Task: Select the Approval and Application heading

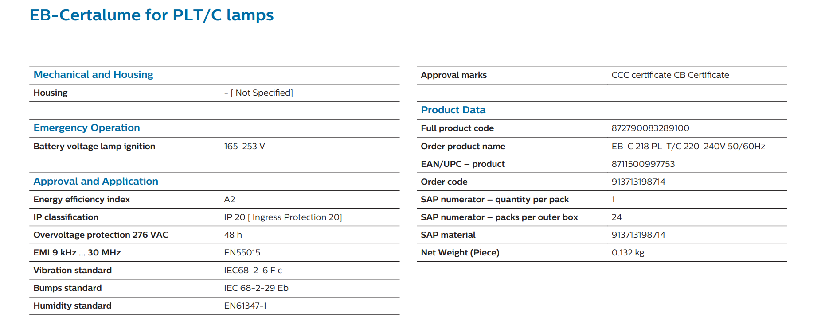Action: click(x=96, y=182)
